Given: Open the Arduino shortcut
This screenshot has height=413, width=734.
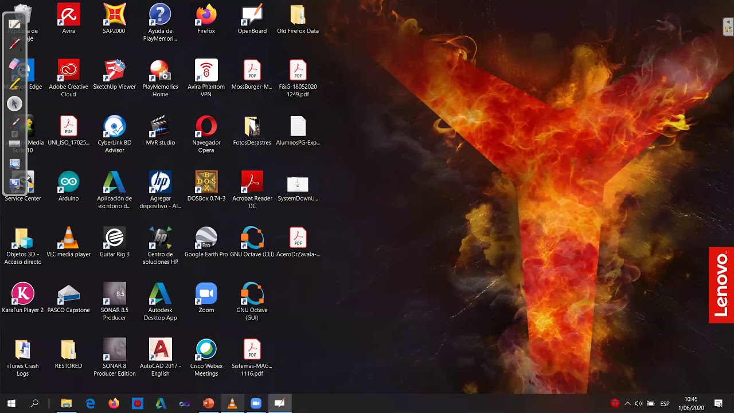Looking at the screenshot, I should point(69,186).
